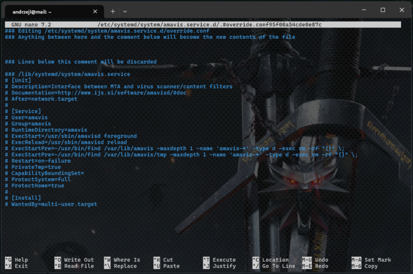This screenshot has width=413, height=274.
Task: Click the ^J Justify shortcut
Action: coord(219,266)
